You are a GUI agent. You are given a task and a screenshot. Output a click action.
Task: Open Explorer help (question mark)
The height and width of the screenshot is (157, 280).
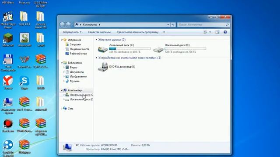pyautogui.click(x=225, y=32)
